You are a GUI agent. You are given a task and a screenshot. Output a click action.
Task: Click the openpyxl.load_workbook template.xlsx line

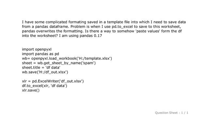[x=67, y=58]
